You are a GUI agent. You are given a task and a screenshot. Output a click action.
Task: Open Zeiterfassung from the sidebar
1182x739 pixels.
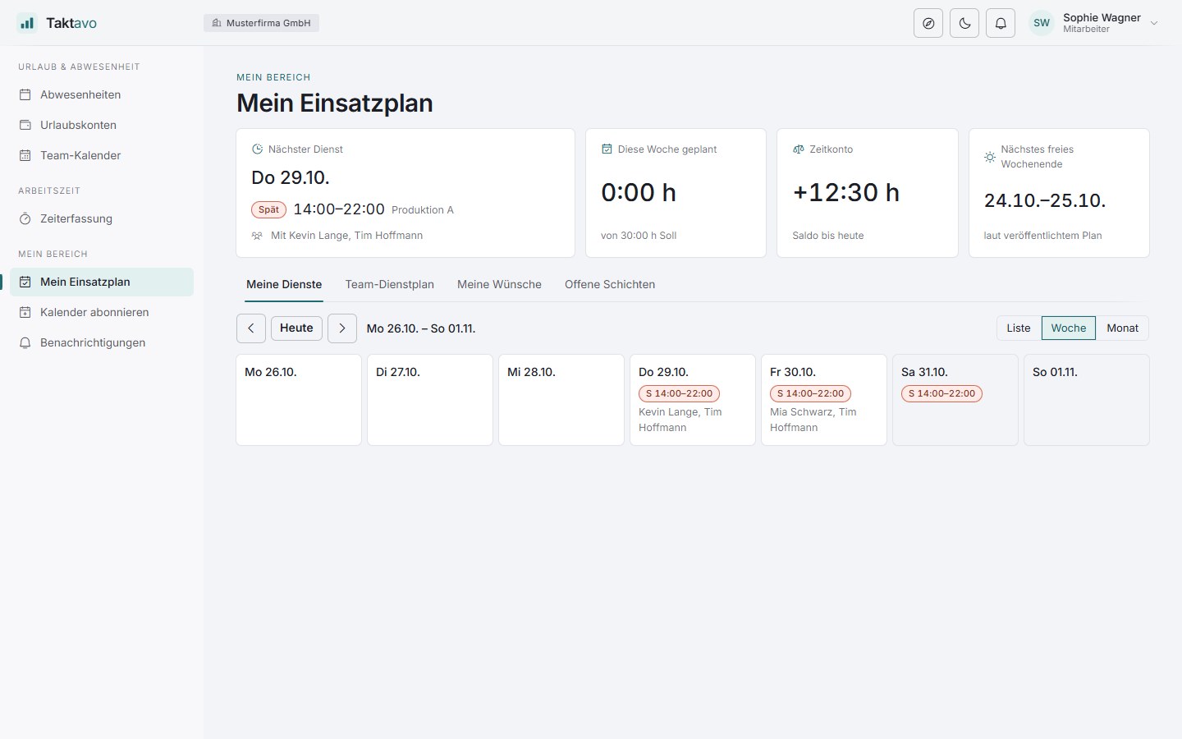tap(102, 218)
